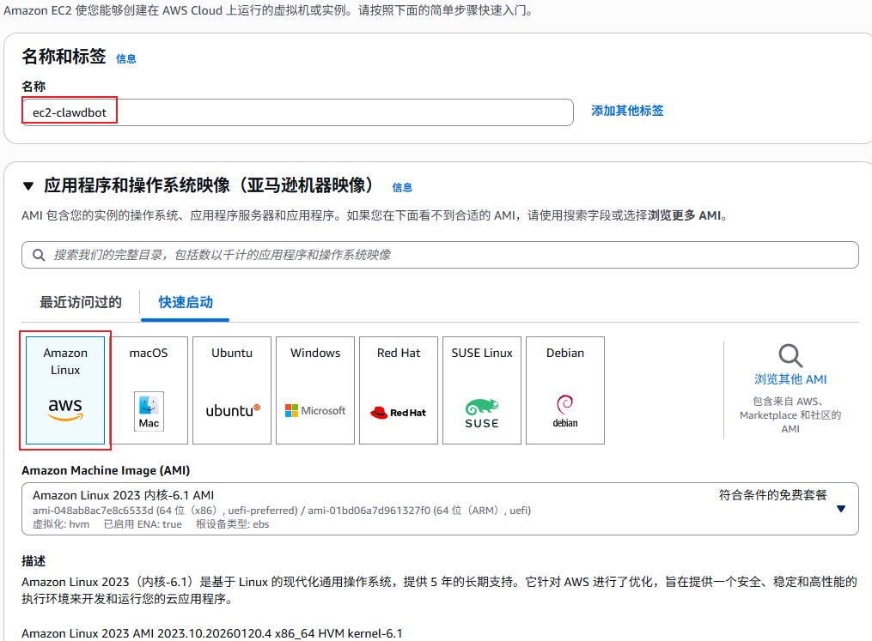Click the 根设备类型: ebs text
The image size is (872, 641).
pos(232,524)
